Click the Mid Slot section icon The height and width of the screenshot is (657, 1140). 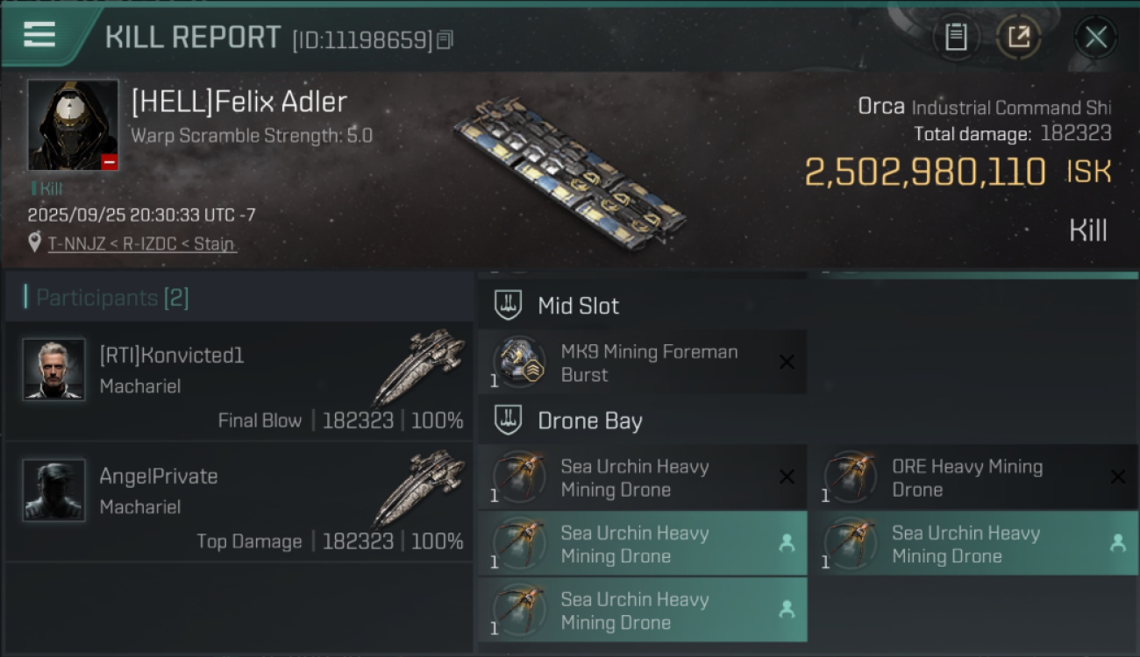(x=509, y=306)
